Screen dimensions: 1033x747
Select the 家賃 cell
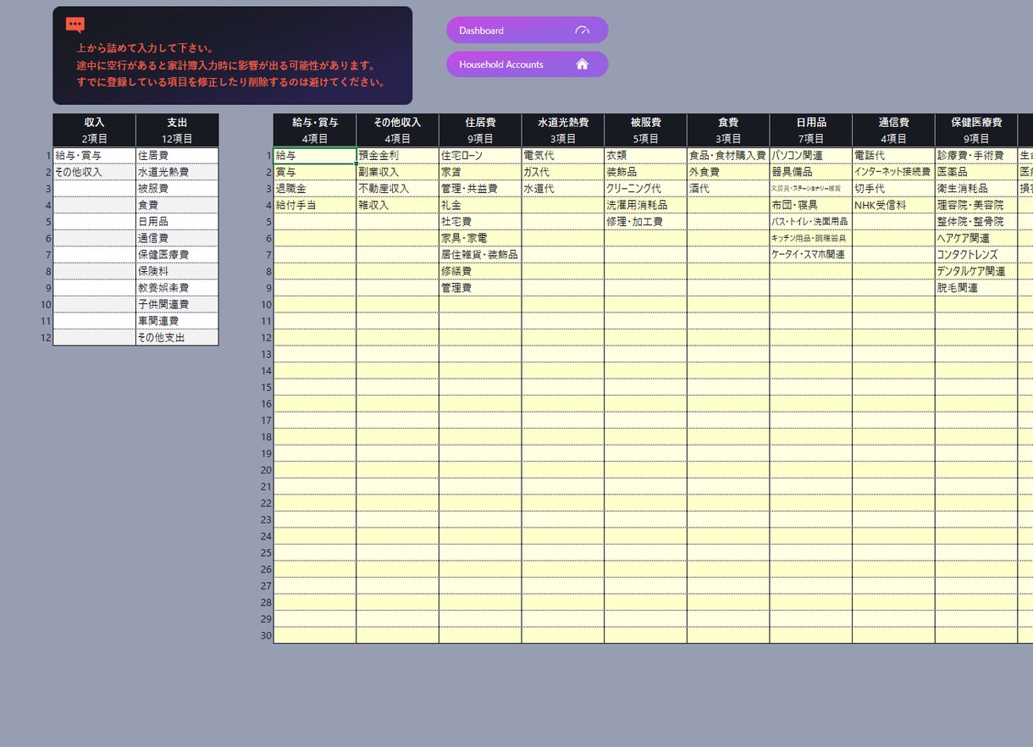pos(480,172)
